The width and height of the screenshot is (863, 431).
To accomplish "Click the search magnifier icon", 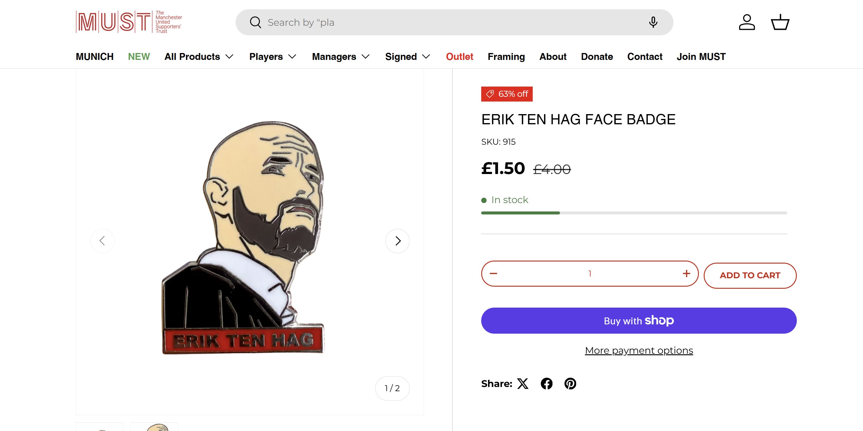I will [255, 22].
